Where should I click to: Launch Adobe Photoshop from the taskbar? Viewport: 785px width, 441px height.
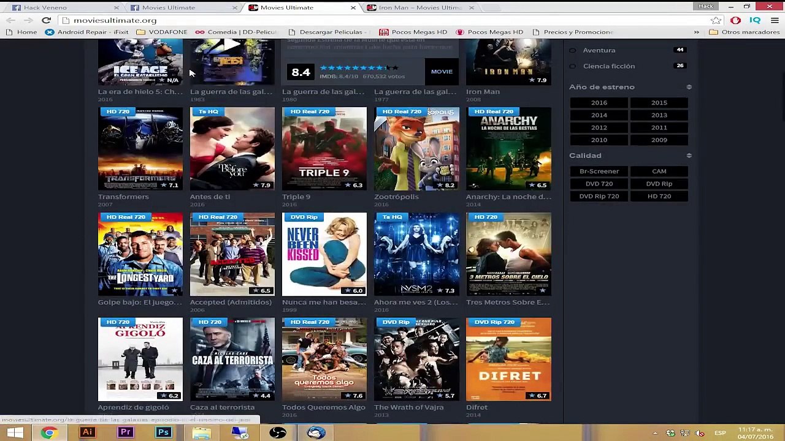pos(163,433)
